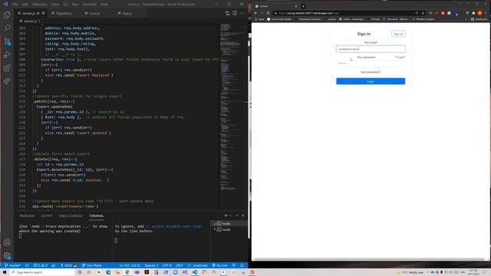Click the synchronize changes icon in status bar

(x=27, y=265)
